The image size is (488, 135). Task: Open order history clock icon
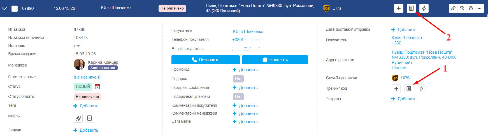[x=462, y=8]
